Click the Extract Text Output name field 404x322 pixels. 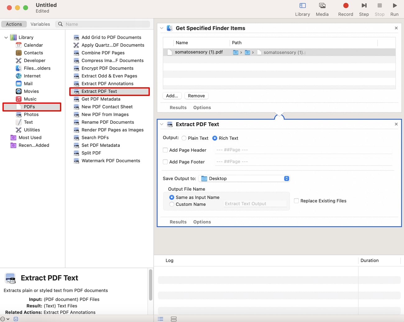(x=255, y=204)
